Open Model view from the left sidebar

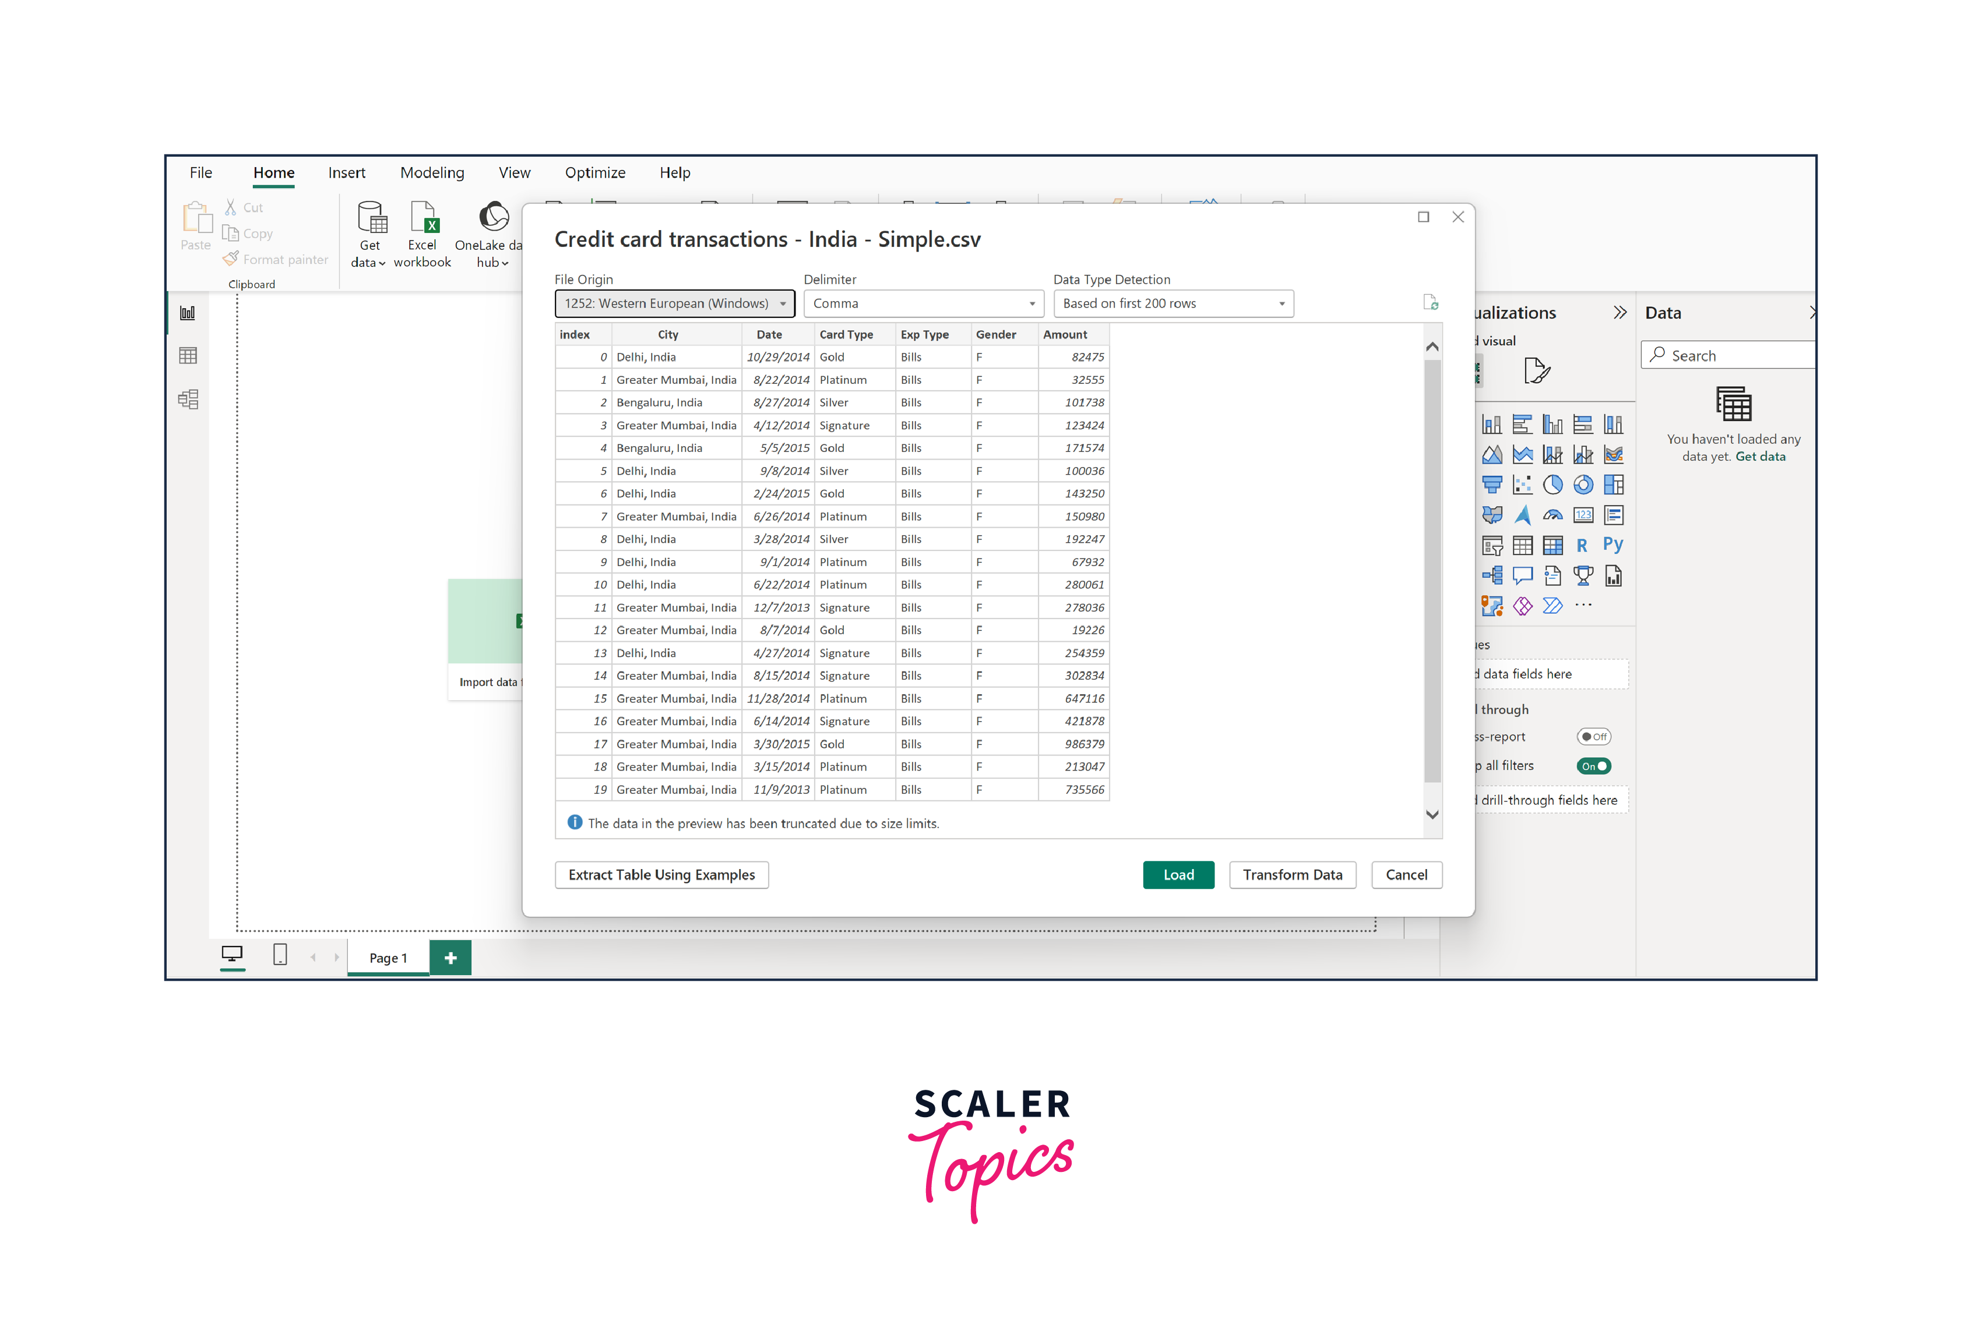pos(188,398)
